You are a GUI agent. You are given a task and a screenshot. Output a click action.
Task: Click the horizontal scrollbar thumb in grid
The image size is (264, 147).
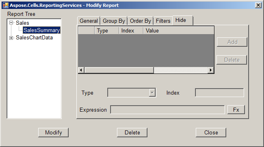tap(119, 70)
